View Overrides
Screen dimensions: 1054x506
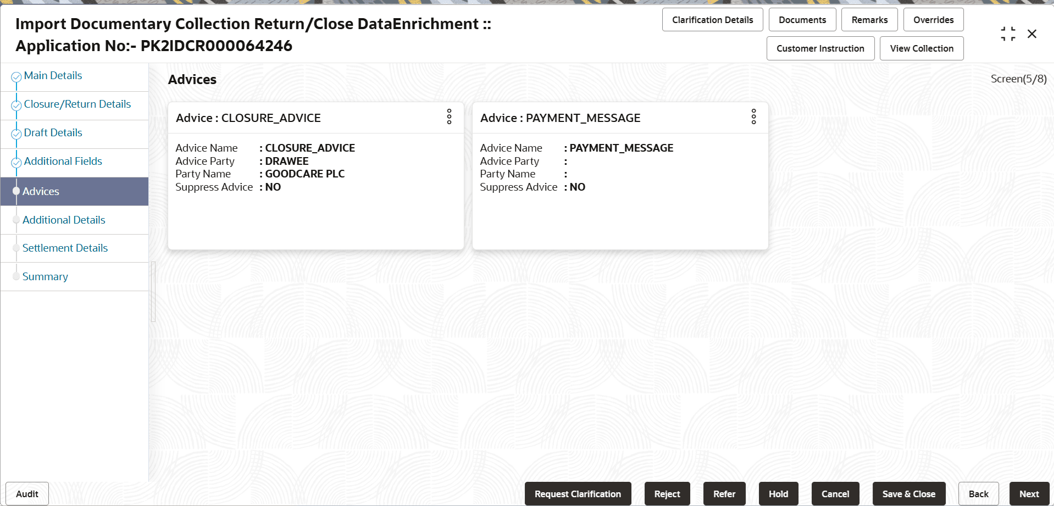(933, 20)
